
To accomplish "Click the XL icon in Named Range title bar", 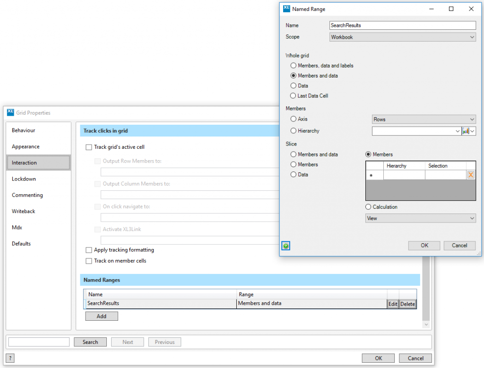I will [x=286, y=9].
